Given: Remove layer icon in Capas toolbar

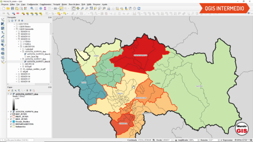Looking at the screenshot, I should pos(34,90).
